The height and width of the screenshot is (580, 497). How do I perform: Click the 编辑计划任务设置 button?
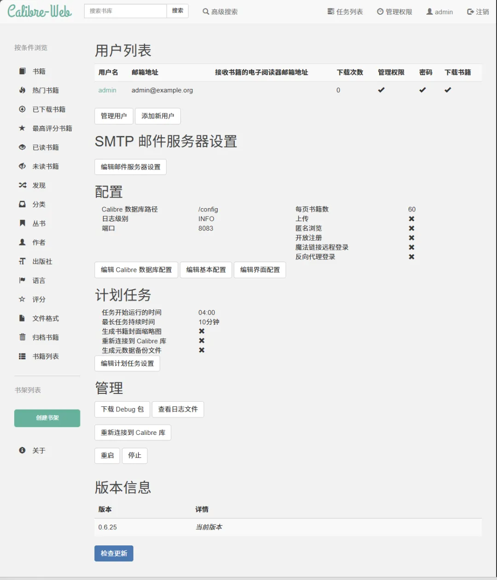tap(127, 363)
